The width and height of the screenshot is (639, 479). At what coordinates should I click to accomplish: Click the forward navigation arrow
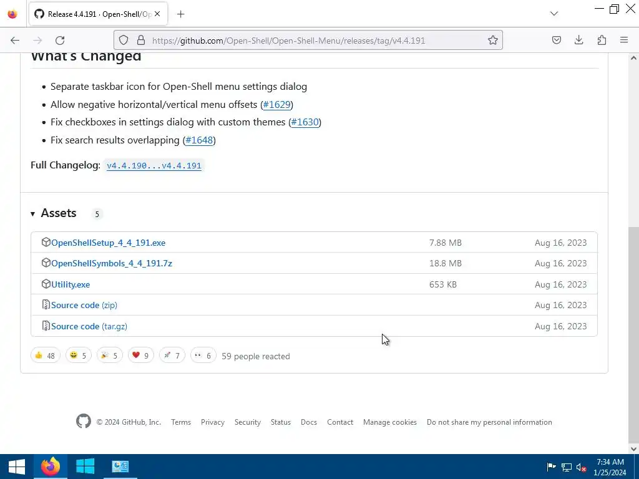coord(37,40)
